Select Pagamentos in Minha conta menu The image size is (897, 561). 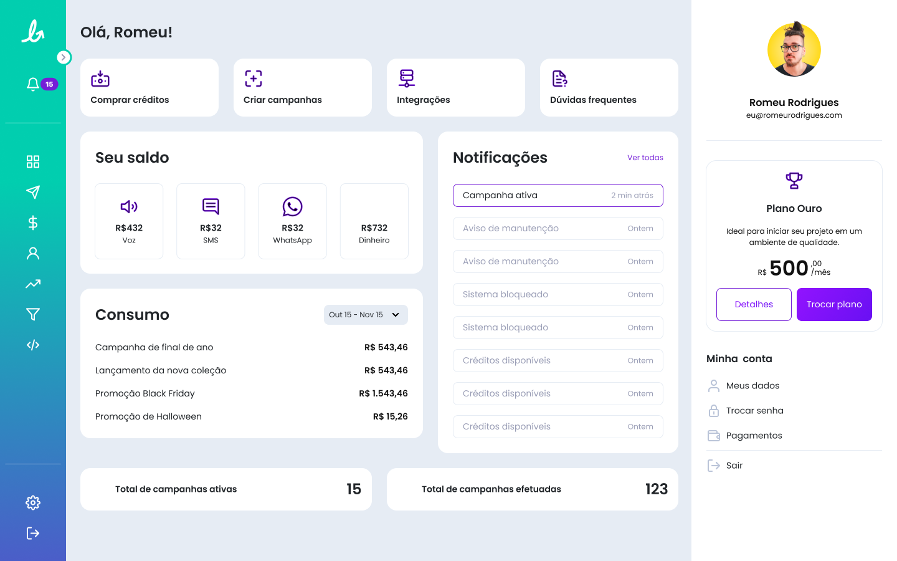coord(754,436)
